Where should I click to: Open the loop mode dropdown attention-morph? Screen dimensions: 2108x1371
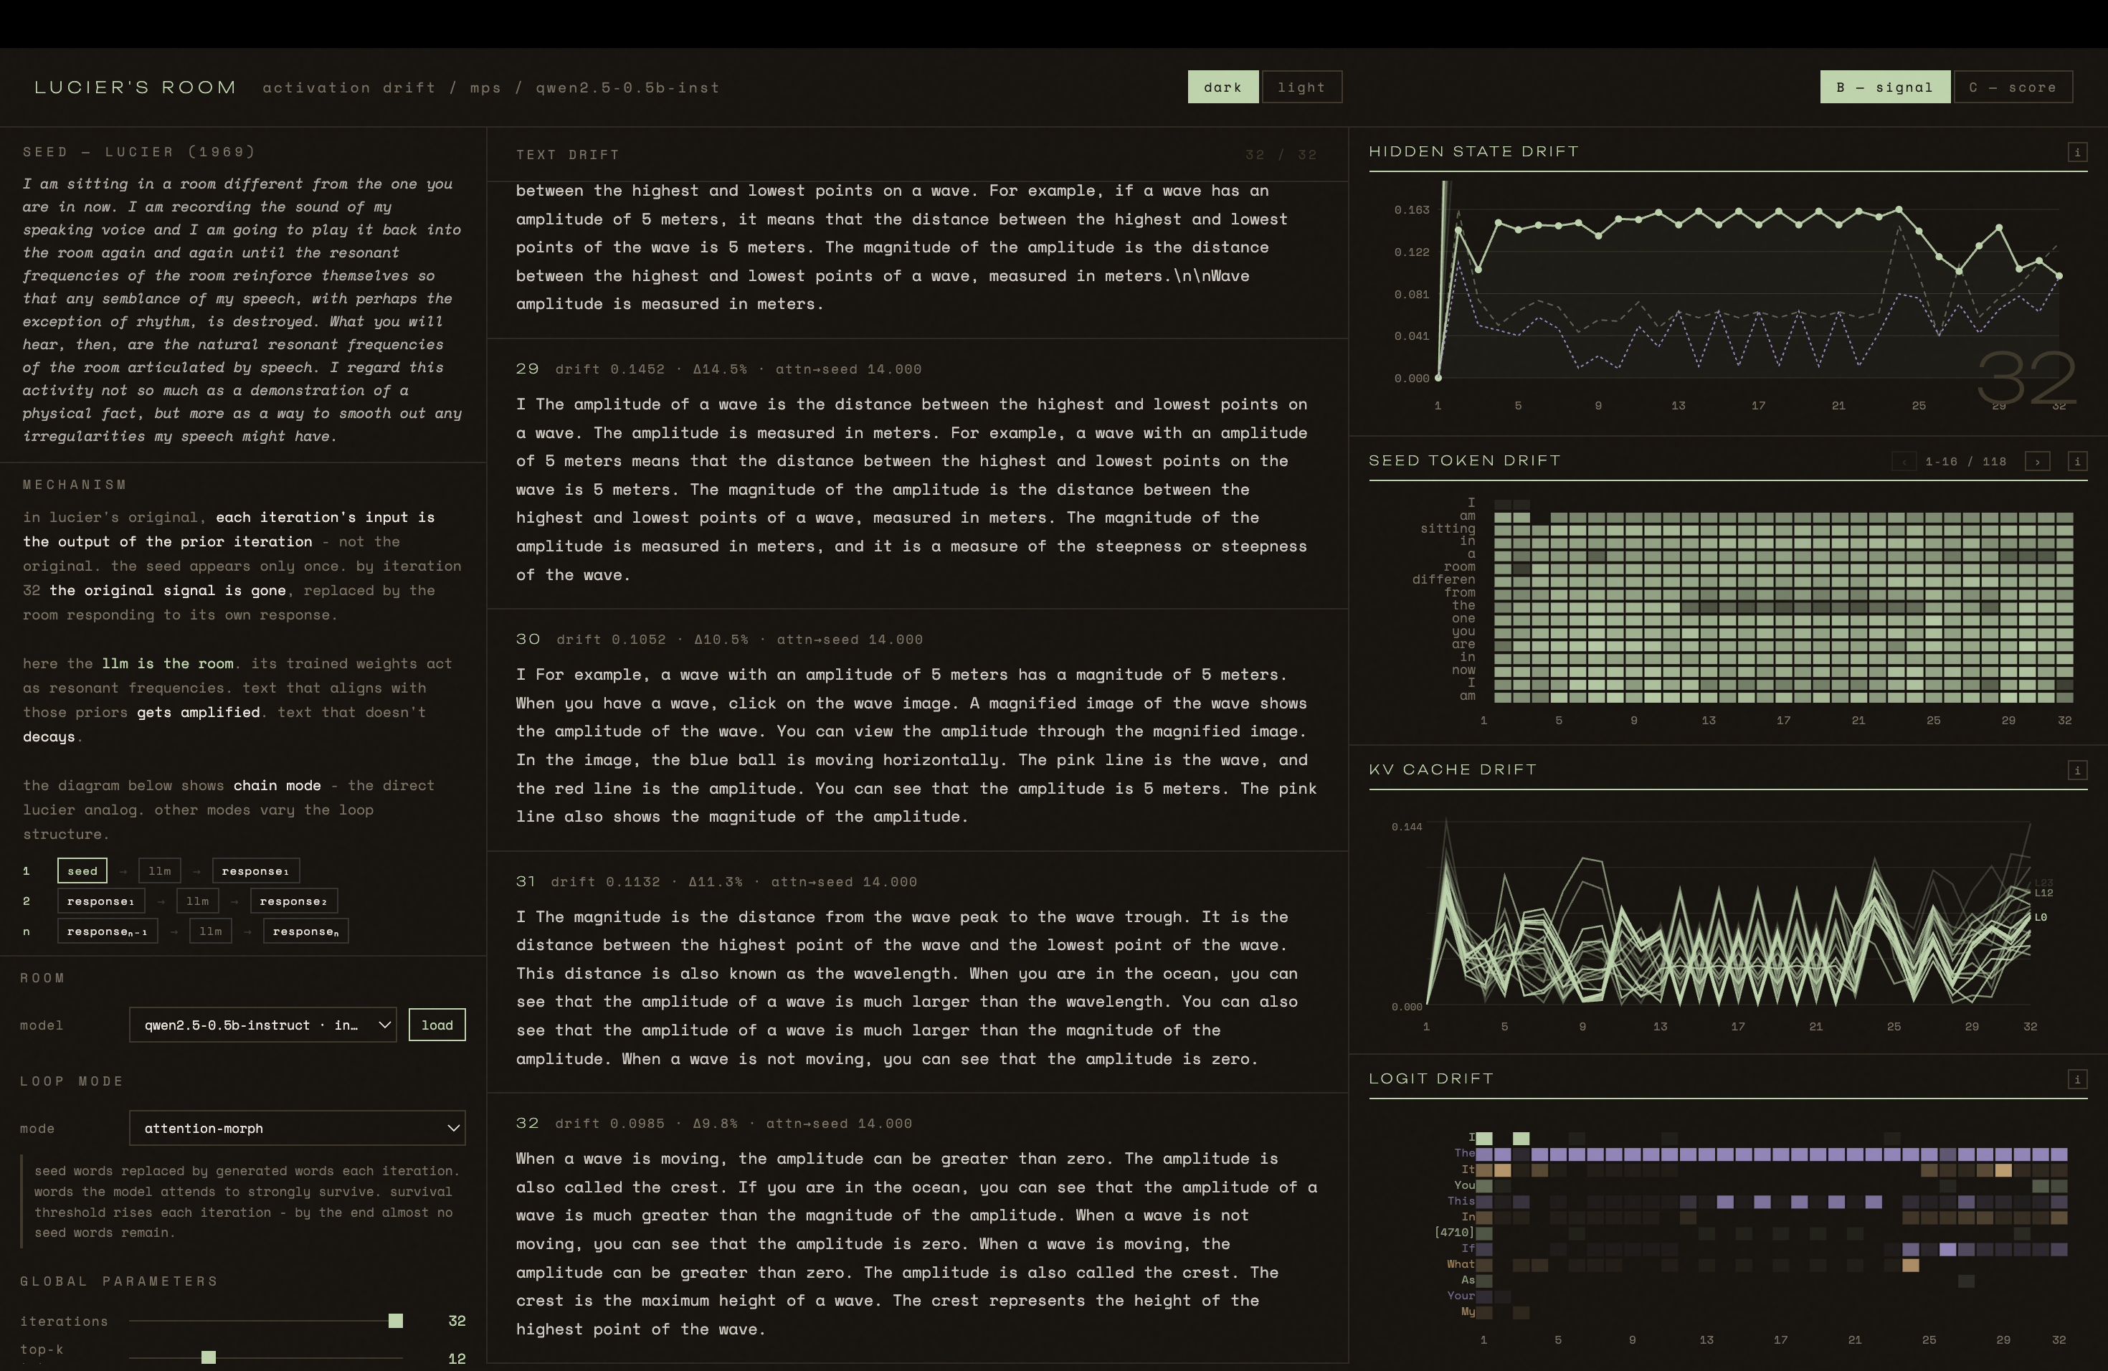coord(297,1129)
